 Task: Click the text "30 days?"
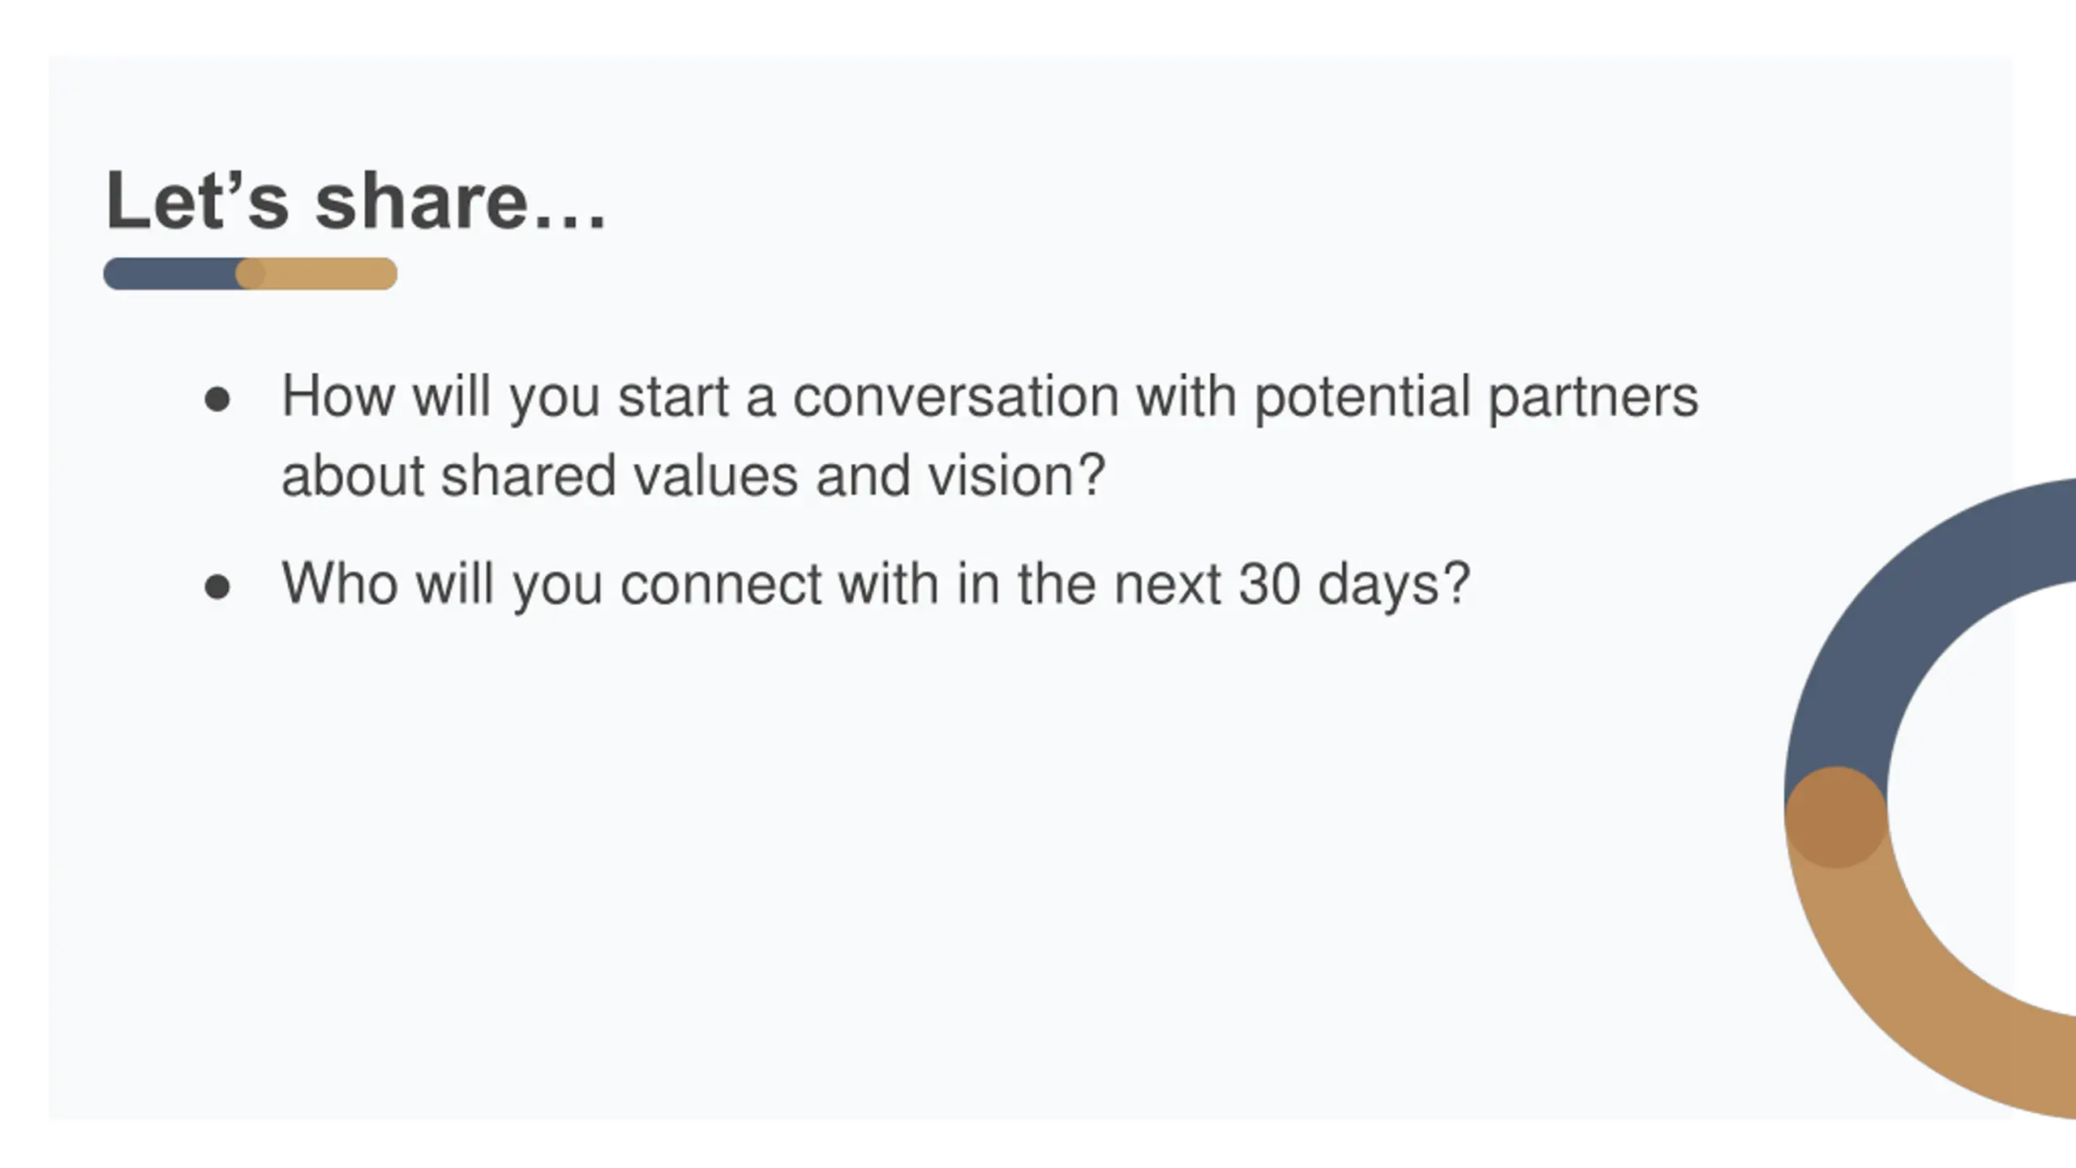click(x=1354, y=585)
